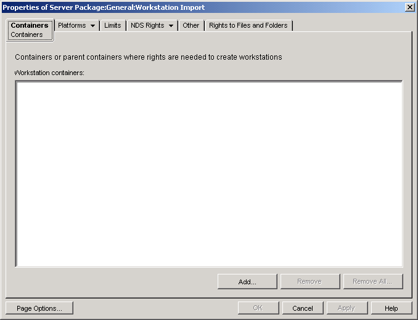This screenshot has height=320, width=418.
Task: Click inside the Workstation containers list
Action: tap(209, 174)
